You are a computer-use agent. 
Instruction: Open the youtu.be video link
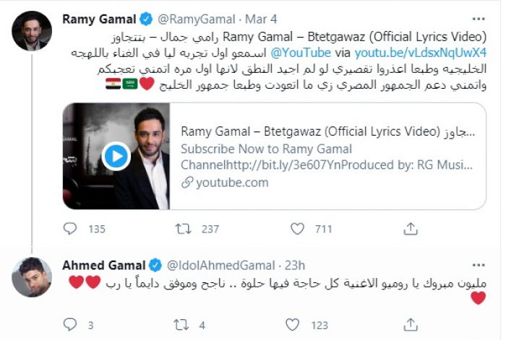tap(429, 53)
